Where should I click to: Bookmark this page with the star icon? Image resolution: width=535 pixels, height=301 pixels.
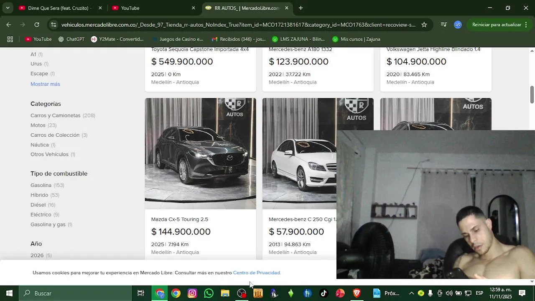pyautogui.click(x=424, y=25)
